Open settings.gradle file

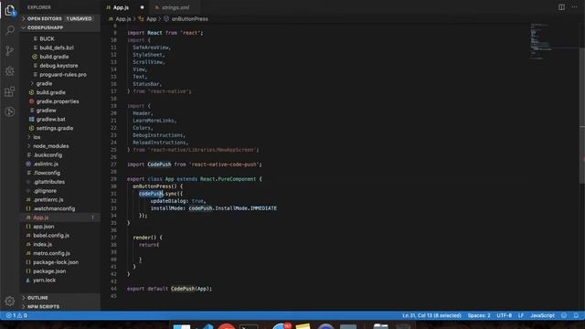[x=55, y=128]
